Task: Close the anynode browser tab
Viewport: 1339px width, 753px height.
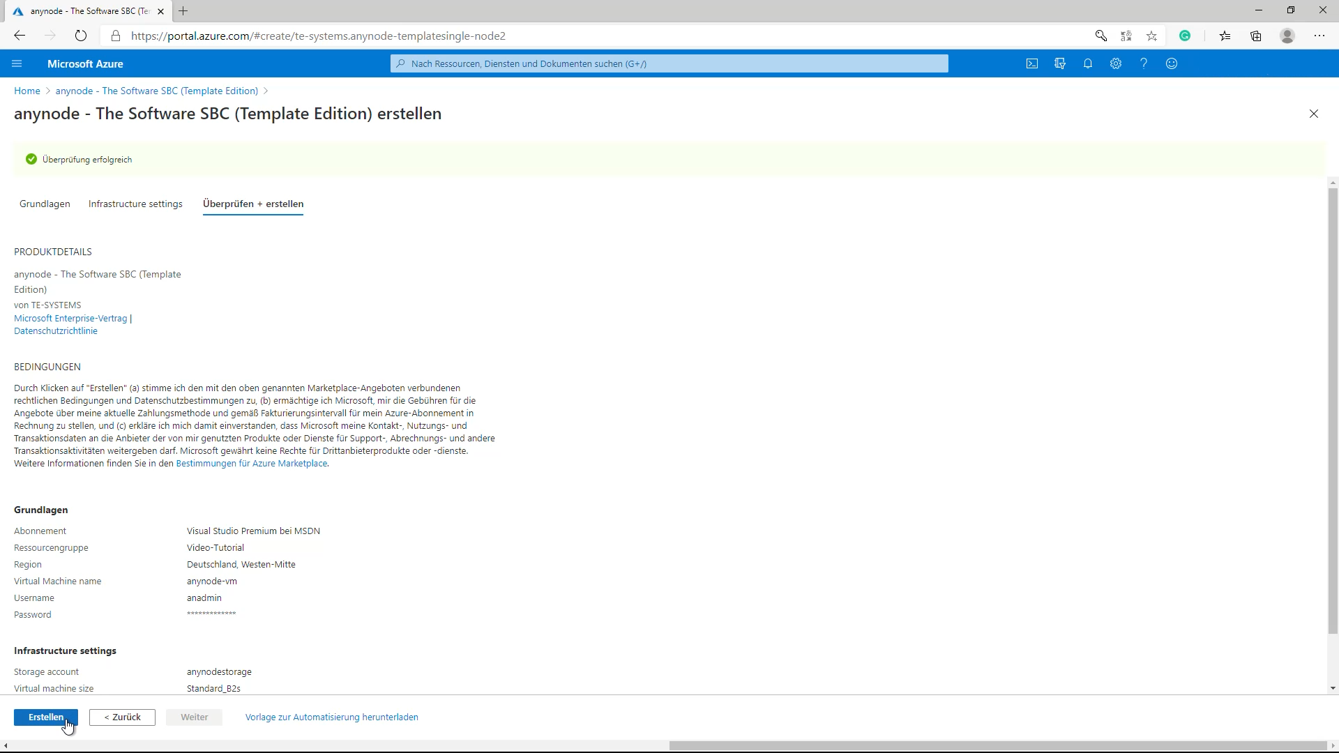Action: [x=160, y=11]
